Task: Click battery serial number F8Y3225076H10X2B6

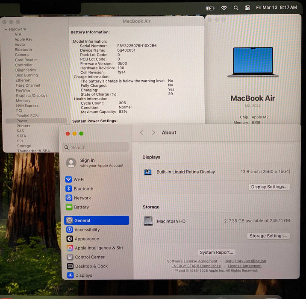Action: (x=137, y=46)
